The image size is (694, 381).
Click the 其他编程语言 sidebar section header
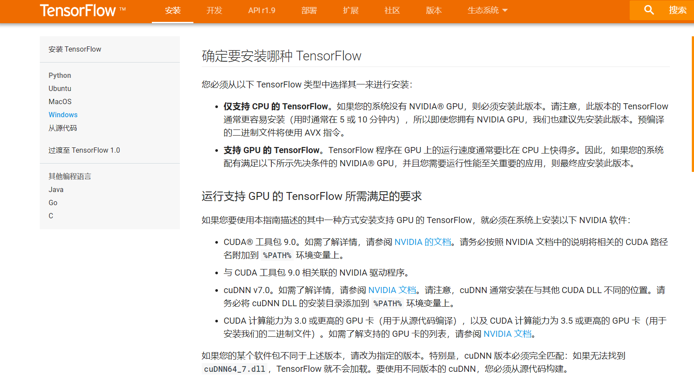tap(70, 176)
